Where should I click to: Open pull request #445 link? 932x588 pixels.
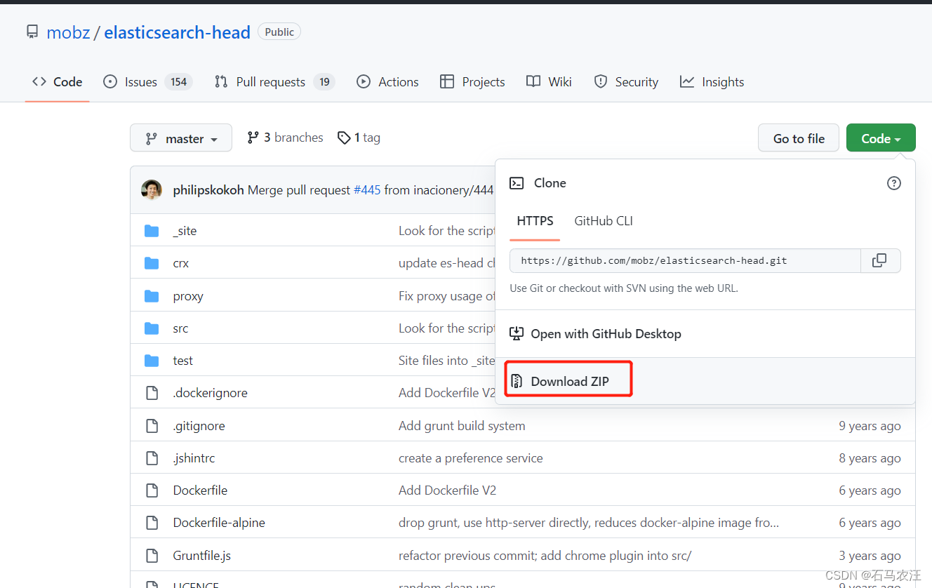[367, 190]
